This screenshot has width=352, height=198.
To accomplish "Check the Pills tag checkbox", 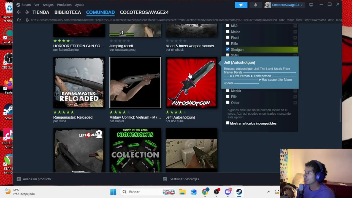I will click(228, 97).
